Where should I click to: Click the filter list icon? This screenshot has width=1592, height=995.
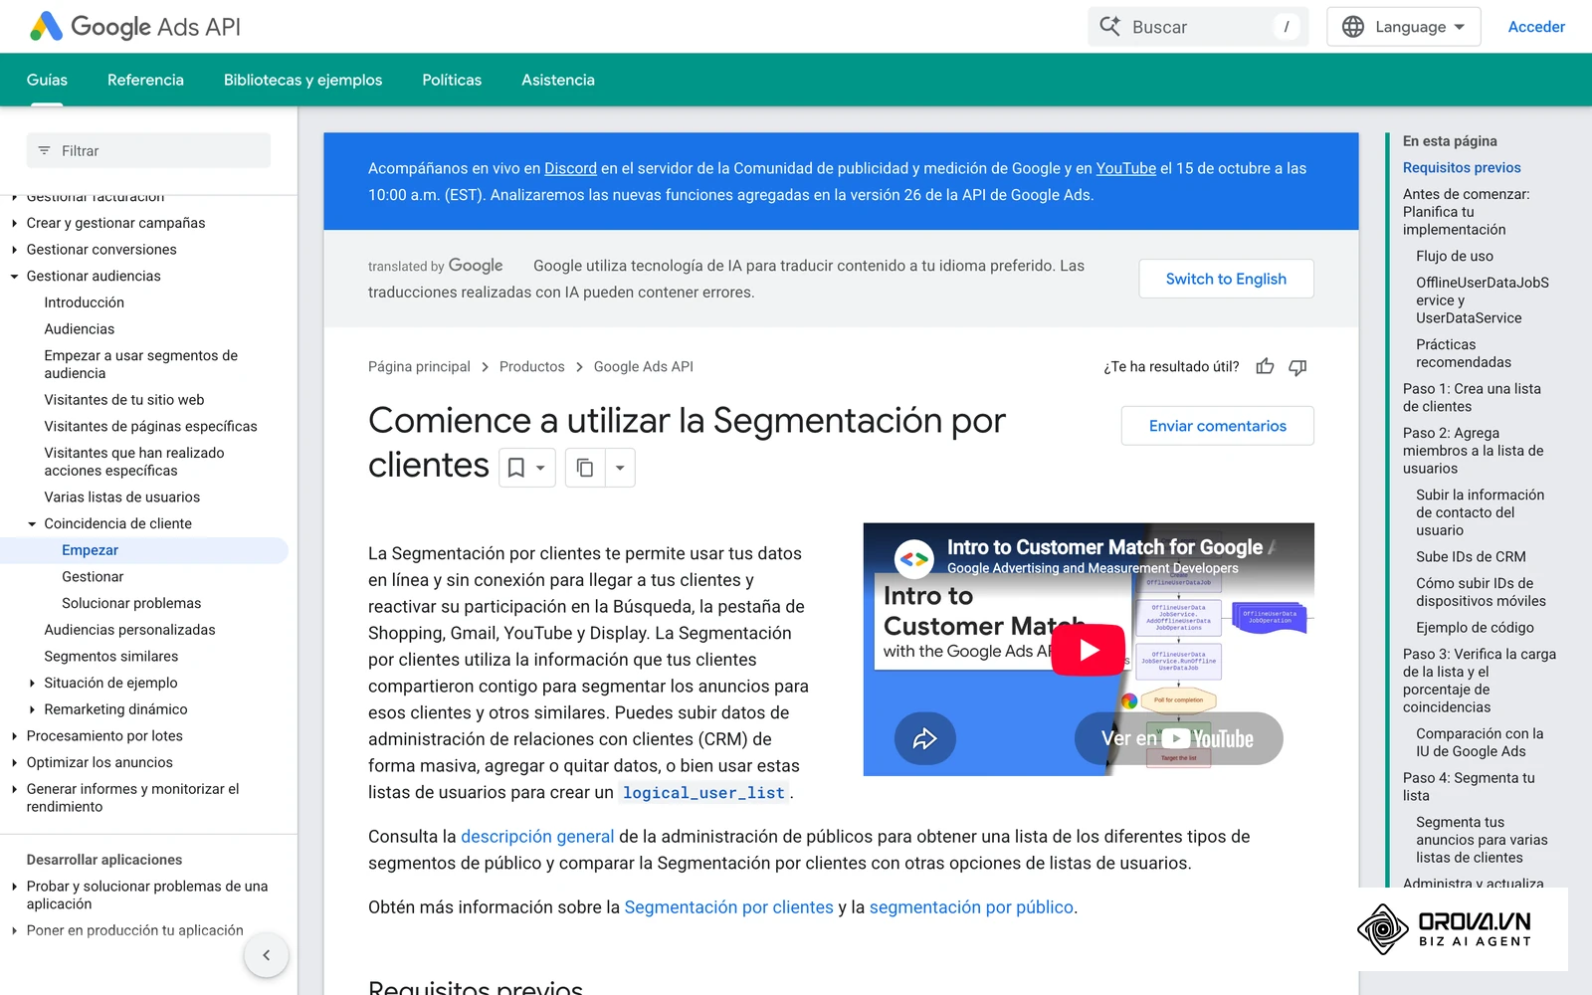(x=44, y=151)
